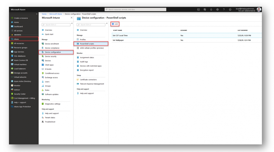
Task: Click the Storage accounts icon
Action: click(x=12, y=73)
